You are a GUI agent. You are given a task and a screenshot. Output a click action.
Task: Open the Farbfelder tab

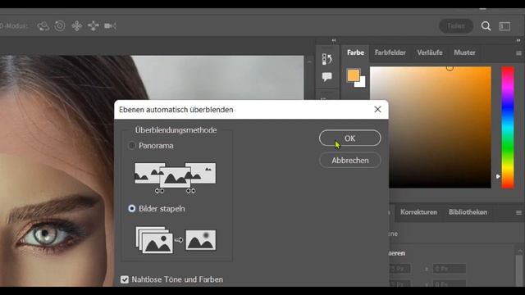pos(390,52)
